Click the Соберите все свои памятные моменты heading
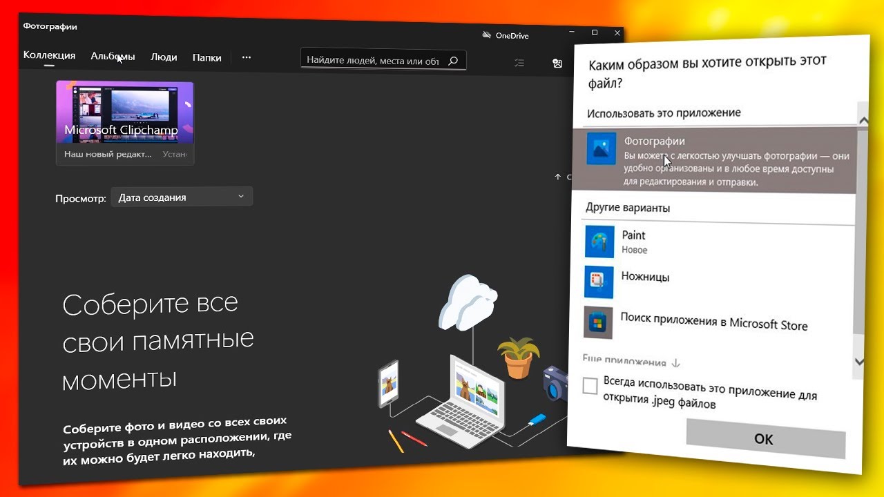Viewport: 884px width, 497px height. click(158, 341)
